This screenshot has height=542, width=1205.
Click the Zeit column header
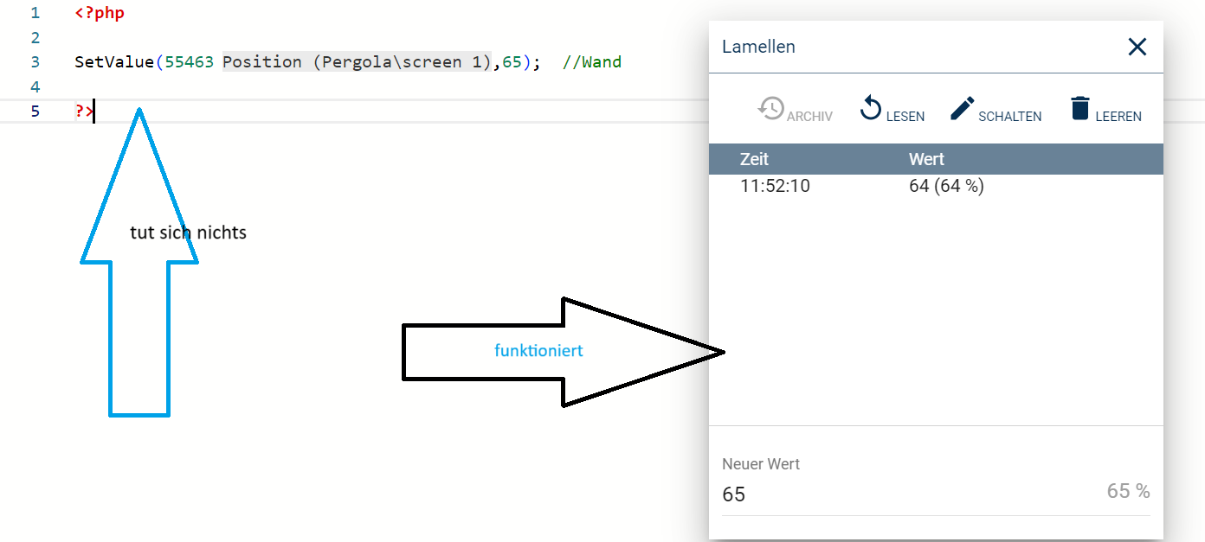tap(754, 159)
